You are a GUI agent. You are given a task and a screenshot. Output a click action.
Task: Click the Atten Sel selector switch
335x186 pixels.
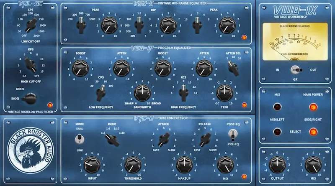pos(231,66)
